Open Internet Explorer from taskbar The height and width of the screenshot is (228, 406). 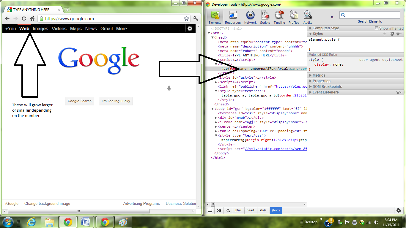pyautogui.click(x=32, y=222)
